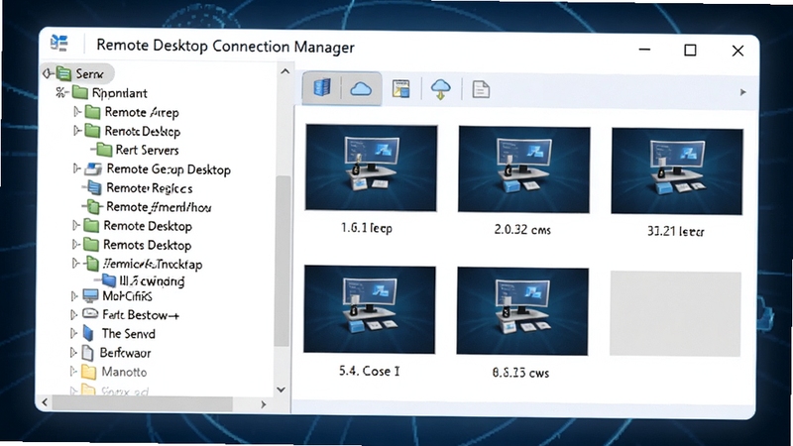Open the '33.21 leecr' session thumbnail
This screenshot has width=793, height=446.
pyautogui.click(x=677, y=171)
